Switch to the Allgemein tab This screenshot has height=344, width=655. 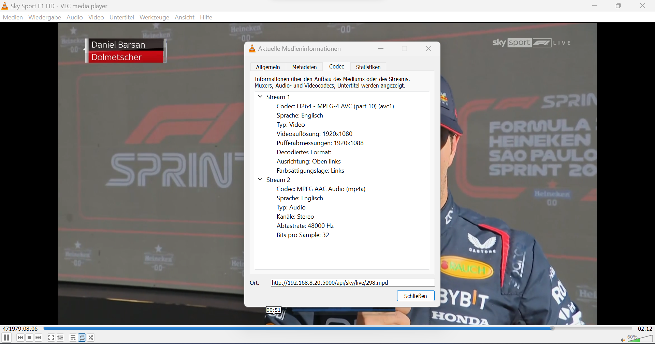268,67
